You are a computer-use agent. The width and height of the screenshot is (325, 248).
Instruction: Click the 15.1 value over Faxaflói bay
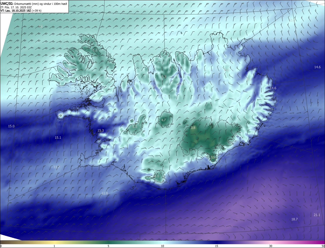tap(58, 137)
